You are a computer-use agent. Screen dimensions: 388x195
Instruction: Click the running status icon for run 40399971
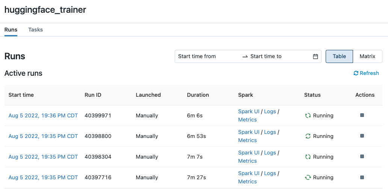(308, 115)
